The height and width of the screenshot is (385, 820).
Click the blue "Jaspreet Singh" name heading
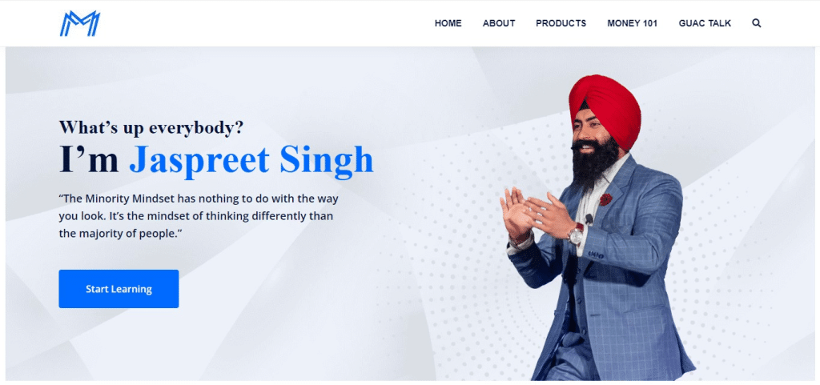click(x=251, y=160)
